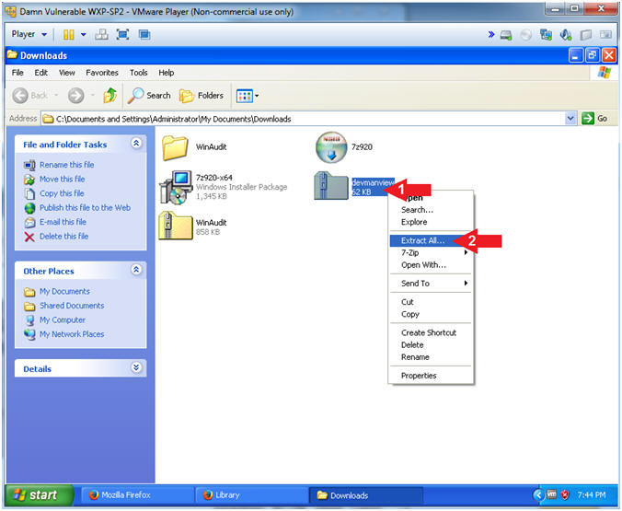
Task: Choose Explore in context menu
Action: [x=431, y=222]
